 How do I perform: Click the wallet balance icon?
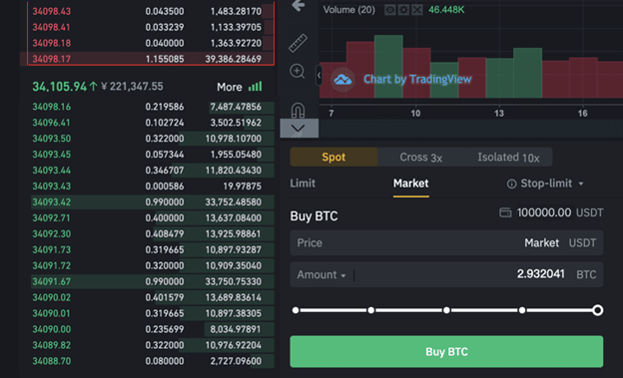click(505, 212)
